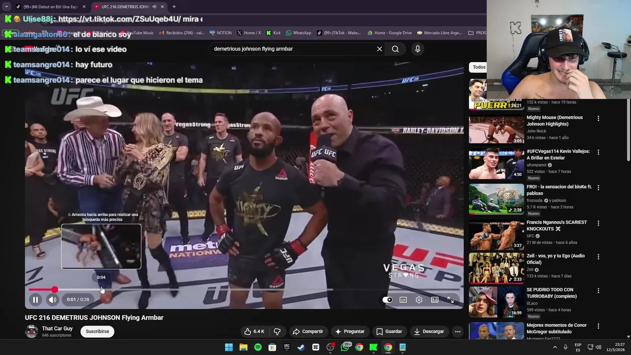The height and width of the screenshot is (355, 631).
Task: Focus the YouTube search box
Action: pyautogui.click(x=293, y=49)
